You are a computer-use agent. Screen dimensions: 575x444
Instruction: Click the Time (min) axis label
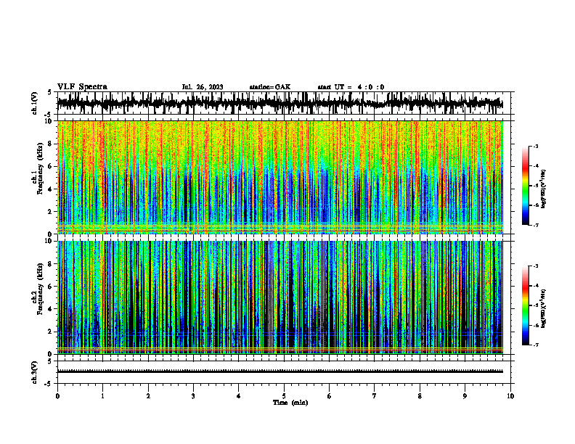click(x=290, y=403)
